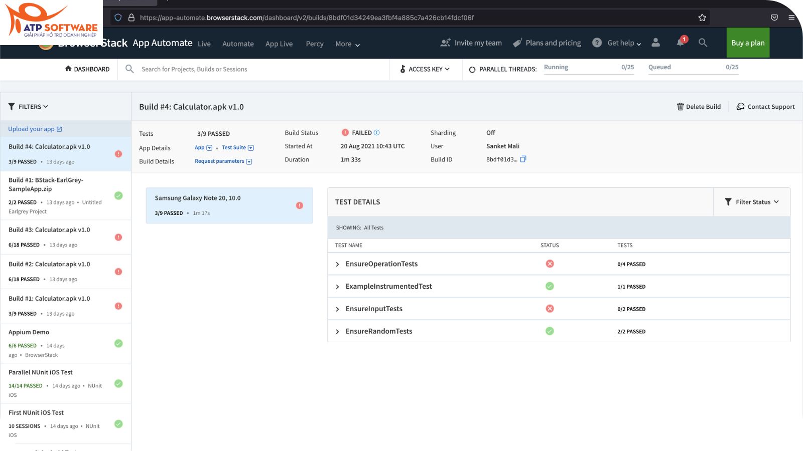Click the Get help question mark icon

597,43
